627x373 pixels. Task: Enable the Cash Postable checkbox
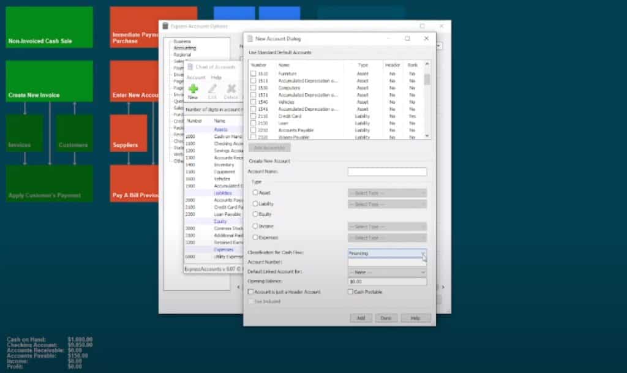pyautogui.click(x=350, y=292)
